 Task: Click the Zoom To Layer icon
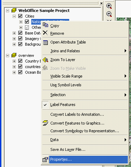point(45,60)
